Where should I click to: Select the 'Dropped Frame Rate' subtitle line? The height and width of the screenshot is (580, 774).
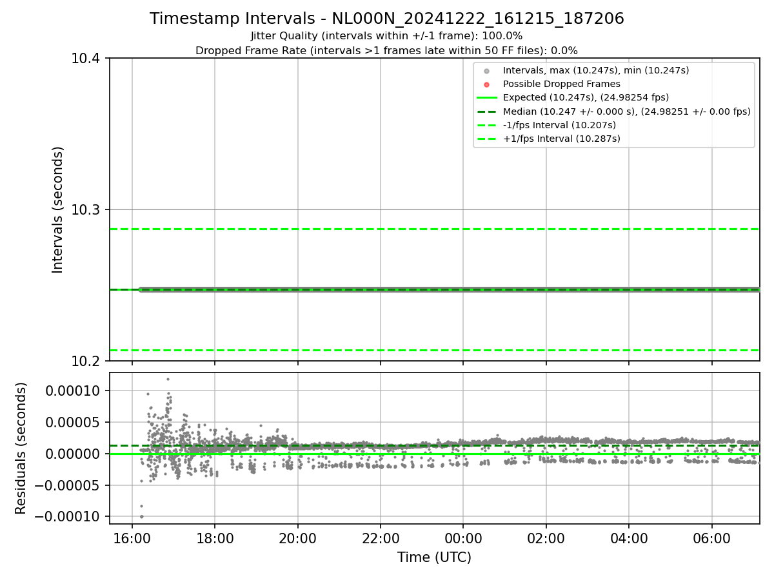(387, 50)
